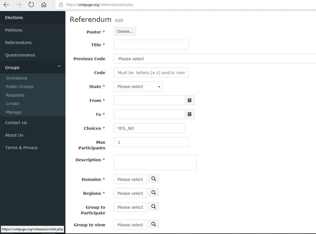Reload the page with refresh icon
316x234 pixels.
click(x=31, y=5)
